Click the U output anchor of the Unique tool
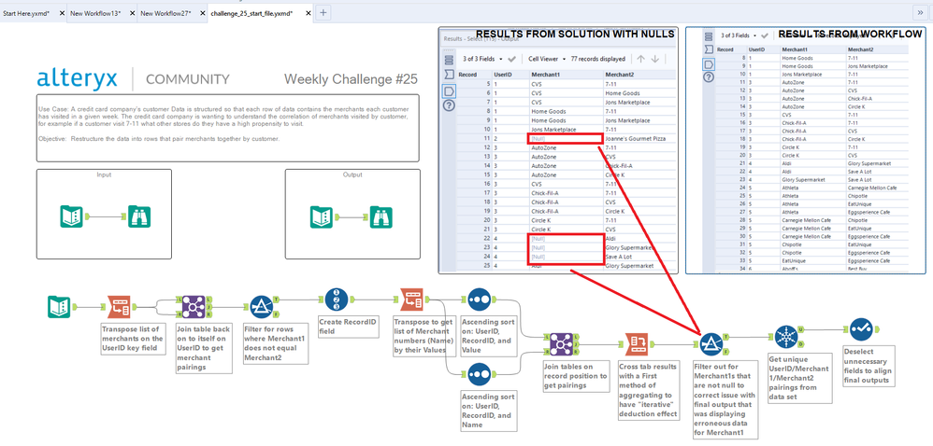Image resolution: width=933 pixels, height=446 pixels. 801,329
